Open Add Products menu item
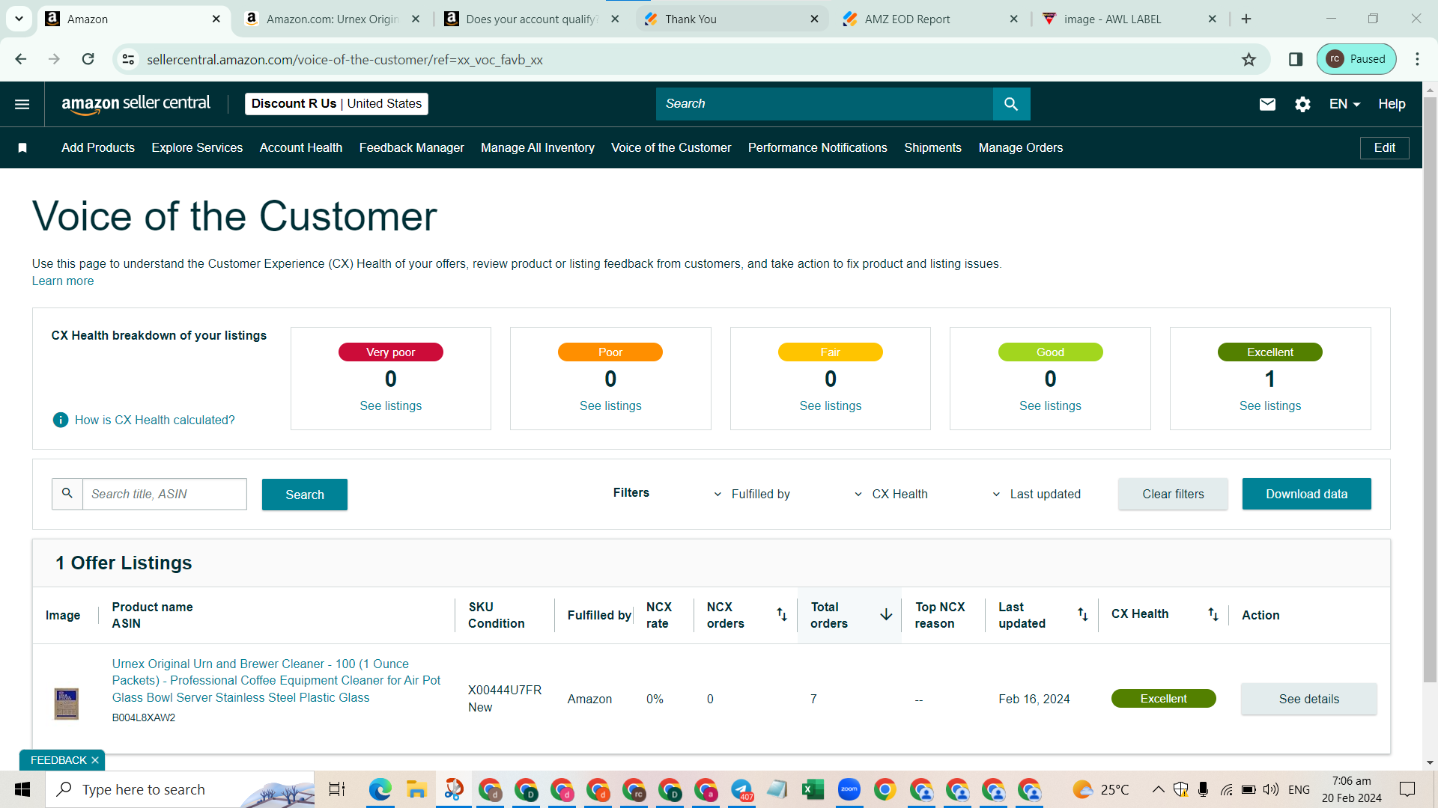The image size is (1438, 808). pos(98,148)
